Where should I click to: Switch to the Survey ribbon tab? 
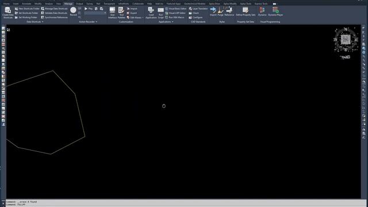(x=90, y=4)
